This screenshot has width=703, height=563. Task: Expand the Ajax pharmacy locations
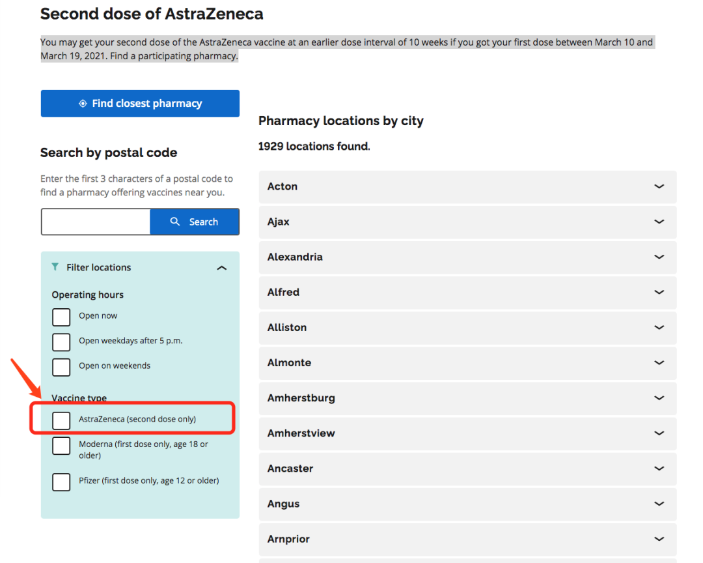point(467,222)
